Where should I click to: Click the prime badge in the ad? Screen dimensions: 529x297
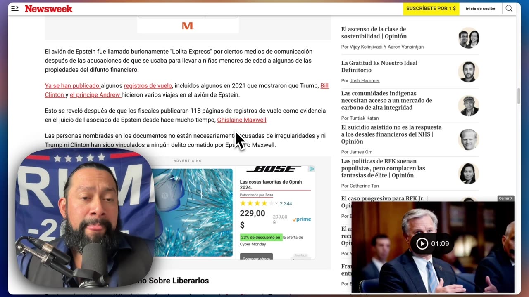302,219
